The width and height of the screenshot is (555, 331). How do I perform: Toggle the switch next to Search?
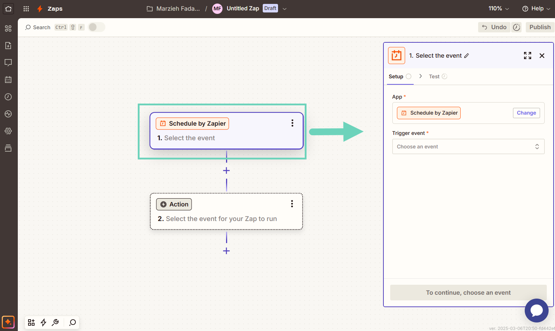pos(96,27)
